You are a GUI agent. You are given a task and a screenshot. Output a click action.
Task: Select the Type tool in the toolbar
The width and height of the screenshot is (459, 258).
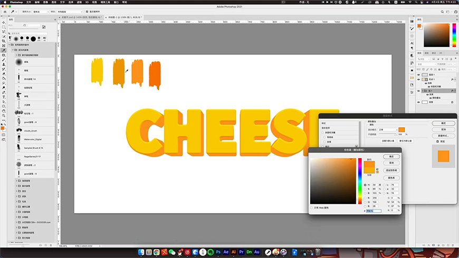[4, 97]
